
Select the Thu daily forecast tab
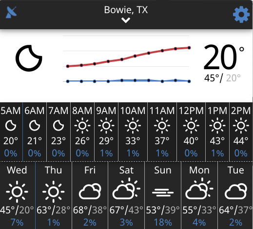[x=54, y=195]
